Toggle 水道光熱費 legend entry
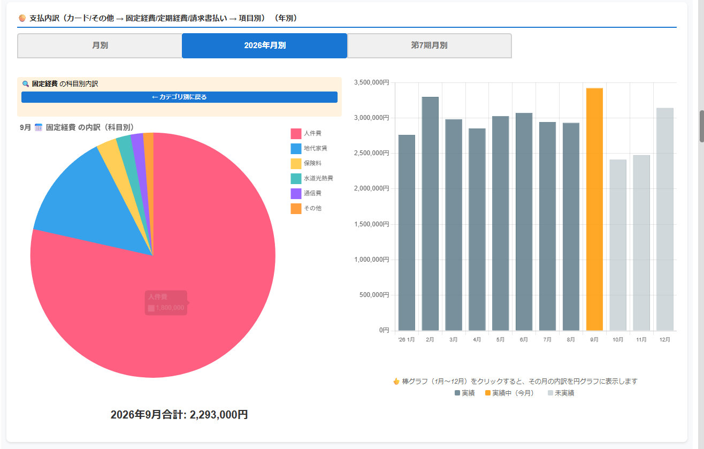The image size is (704, 449). [x=312, y=178]
